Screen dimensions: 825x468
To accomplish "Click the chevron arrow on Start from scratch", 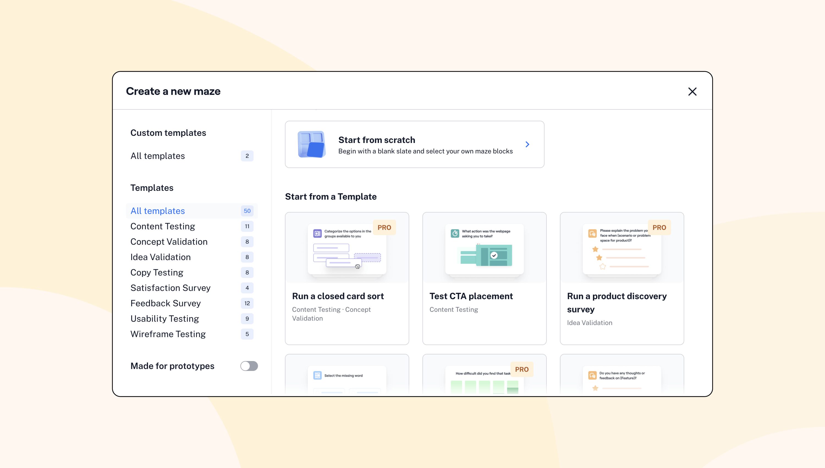I will [x=527, y=144].
